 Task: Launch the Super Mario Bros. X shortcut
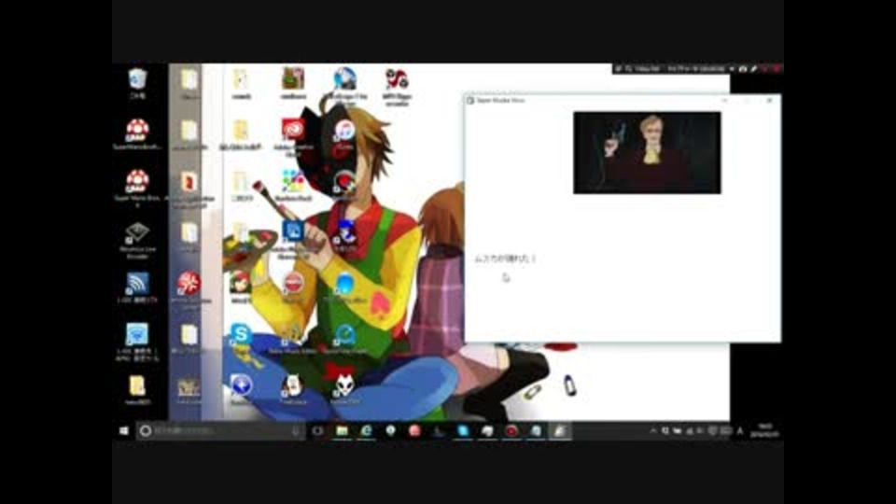point(137,181)
